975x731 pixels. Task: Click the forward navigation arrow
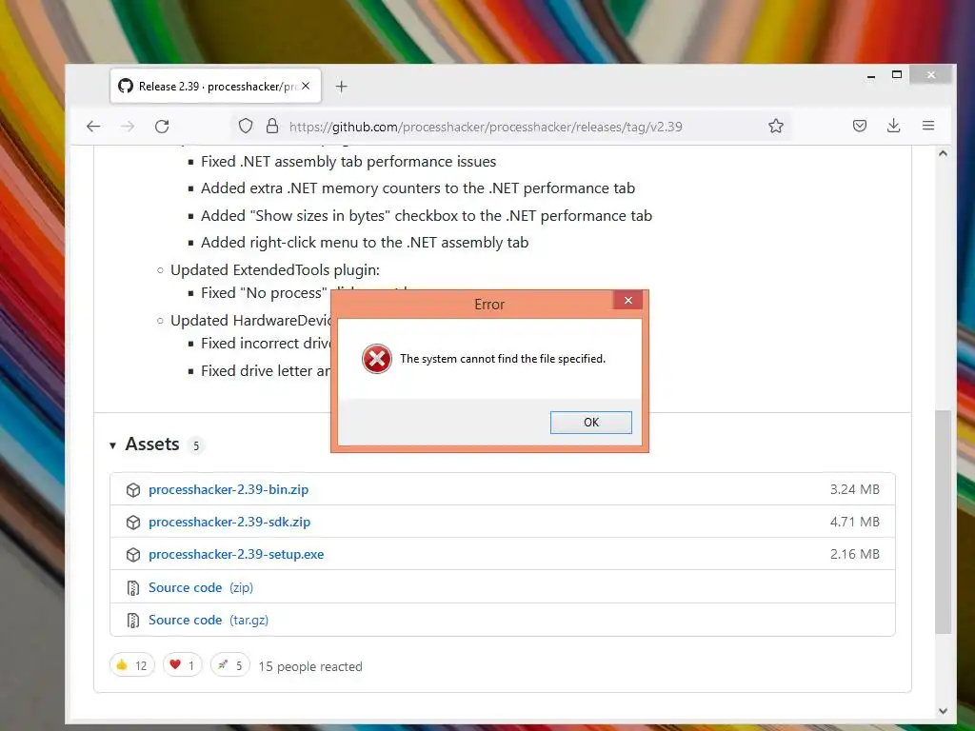[128, 127]
